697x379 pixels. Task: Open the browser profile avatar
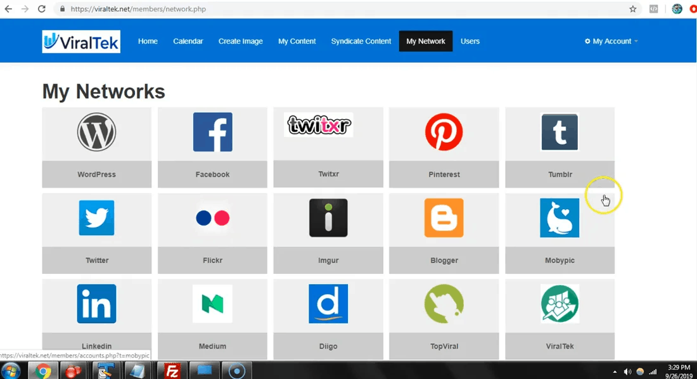click(677, 9)
